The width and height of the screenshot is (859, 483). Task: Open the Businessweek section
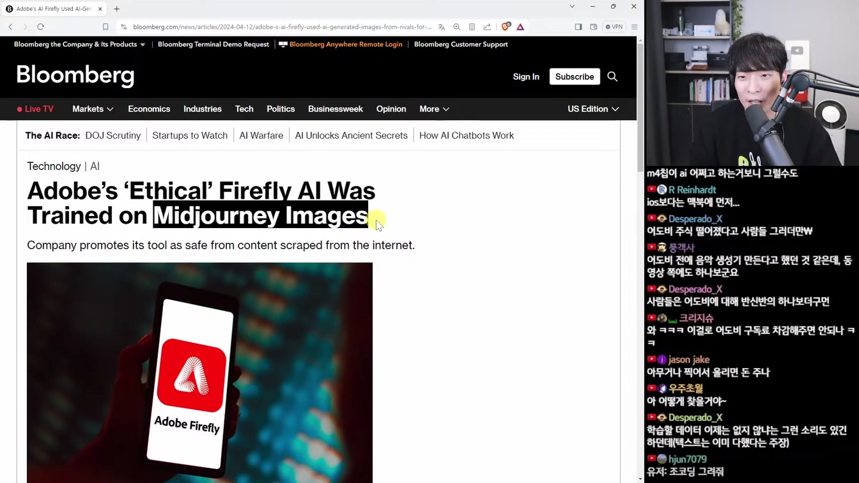point(336,109)
